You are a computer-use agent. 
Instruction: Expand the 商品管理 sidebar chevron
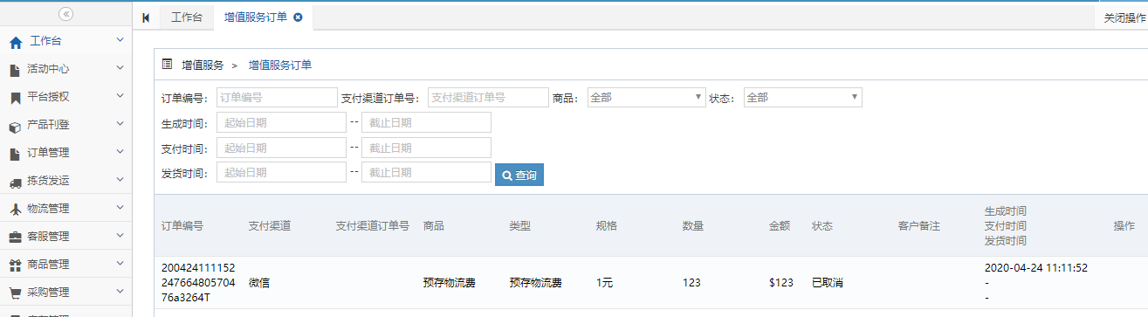(120, 264)
